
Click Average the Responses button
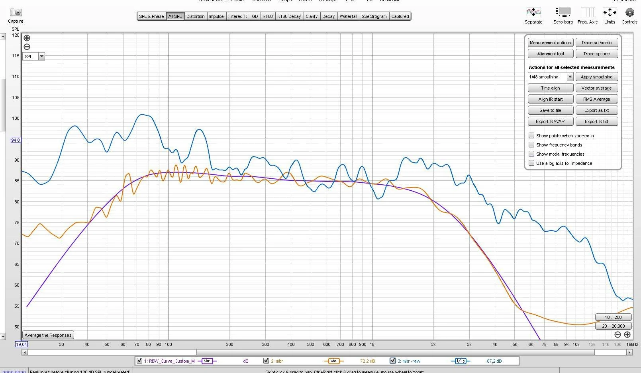click(48, 335)
